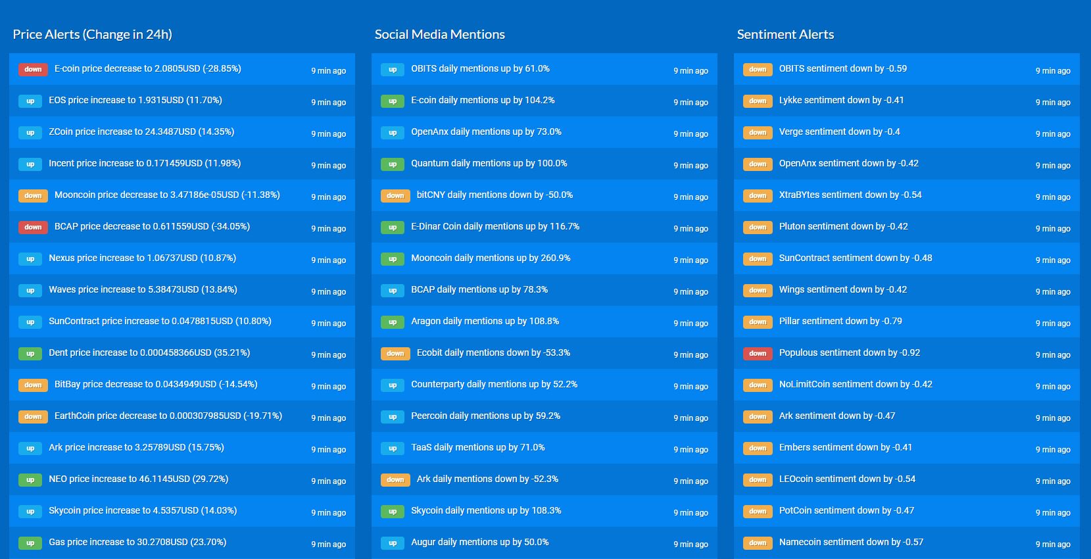Select BCAP daily mentions up by 78.3%
Image resolution: width=1091 pixels, height=559 pixels.
click(x=545, y=290)
